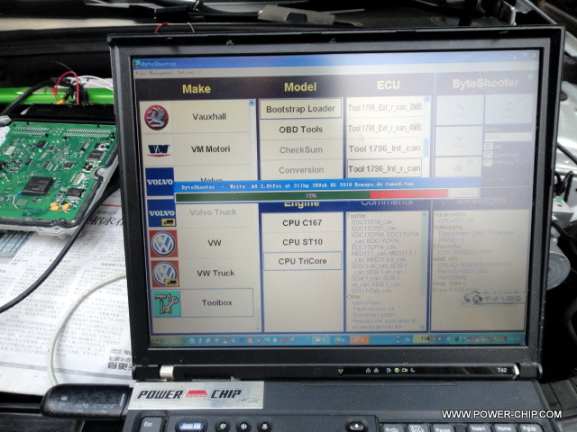Viewport: 577px width, 432px height.
Task: Select OBD Tools model
Action: tap(300, 130)
